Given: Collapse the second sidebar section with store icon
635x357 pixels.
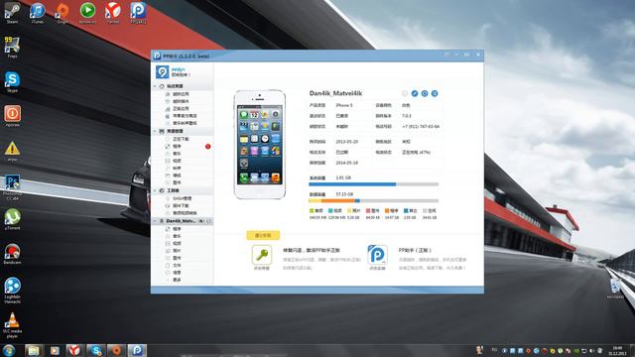Looking at the screenshot, I should (155, 131).
